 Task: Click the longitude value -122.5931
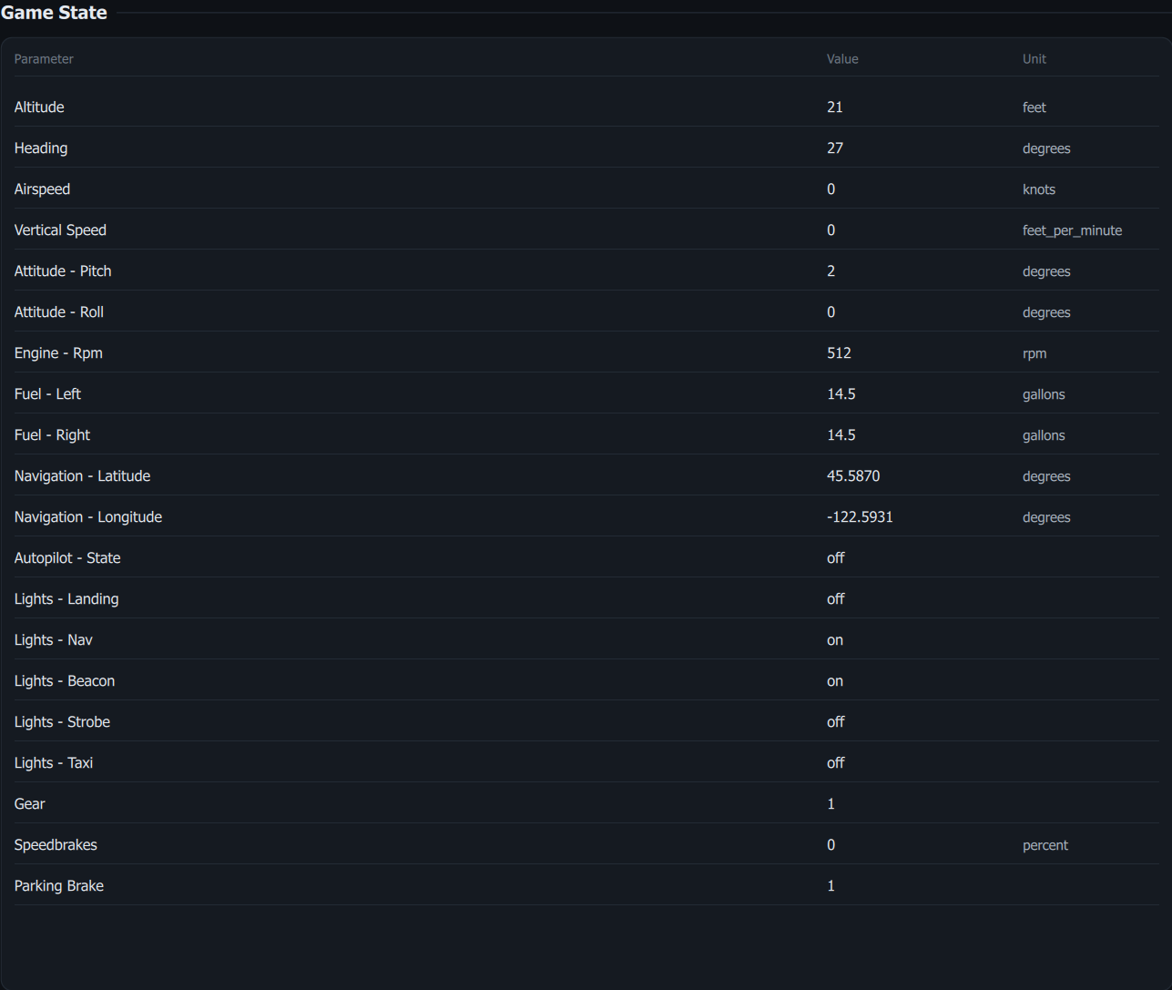coord(860,517)
